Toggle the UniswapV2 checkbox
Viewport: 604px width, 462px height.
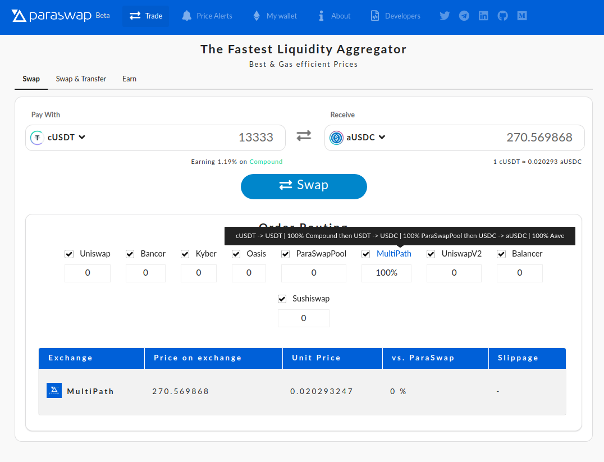point(431,254)
